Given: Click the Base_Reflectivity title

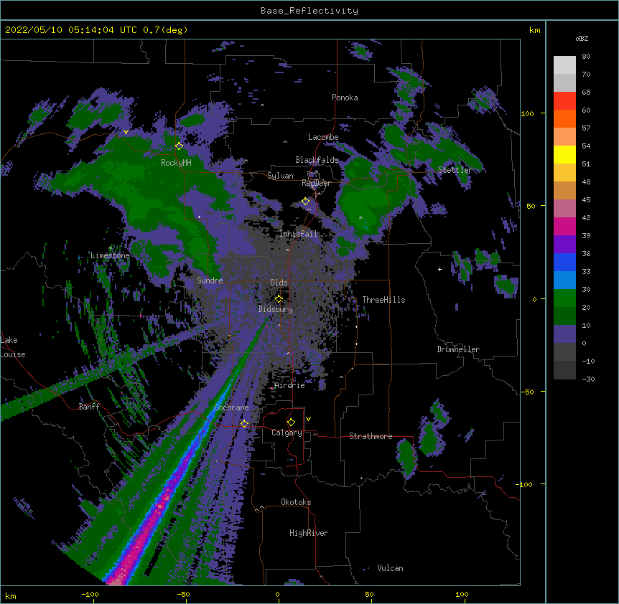Looking at the screenshot, I should 309,11.
